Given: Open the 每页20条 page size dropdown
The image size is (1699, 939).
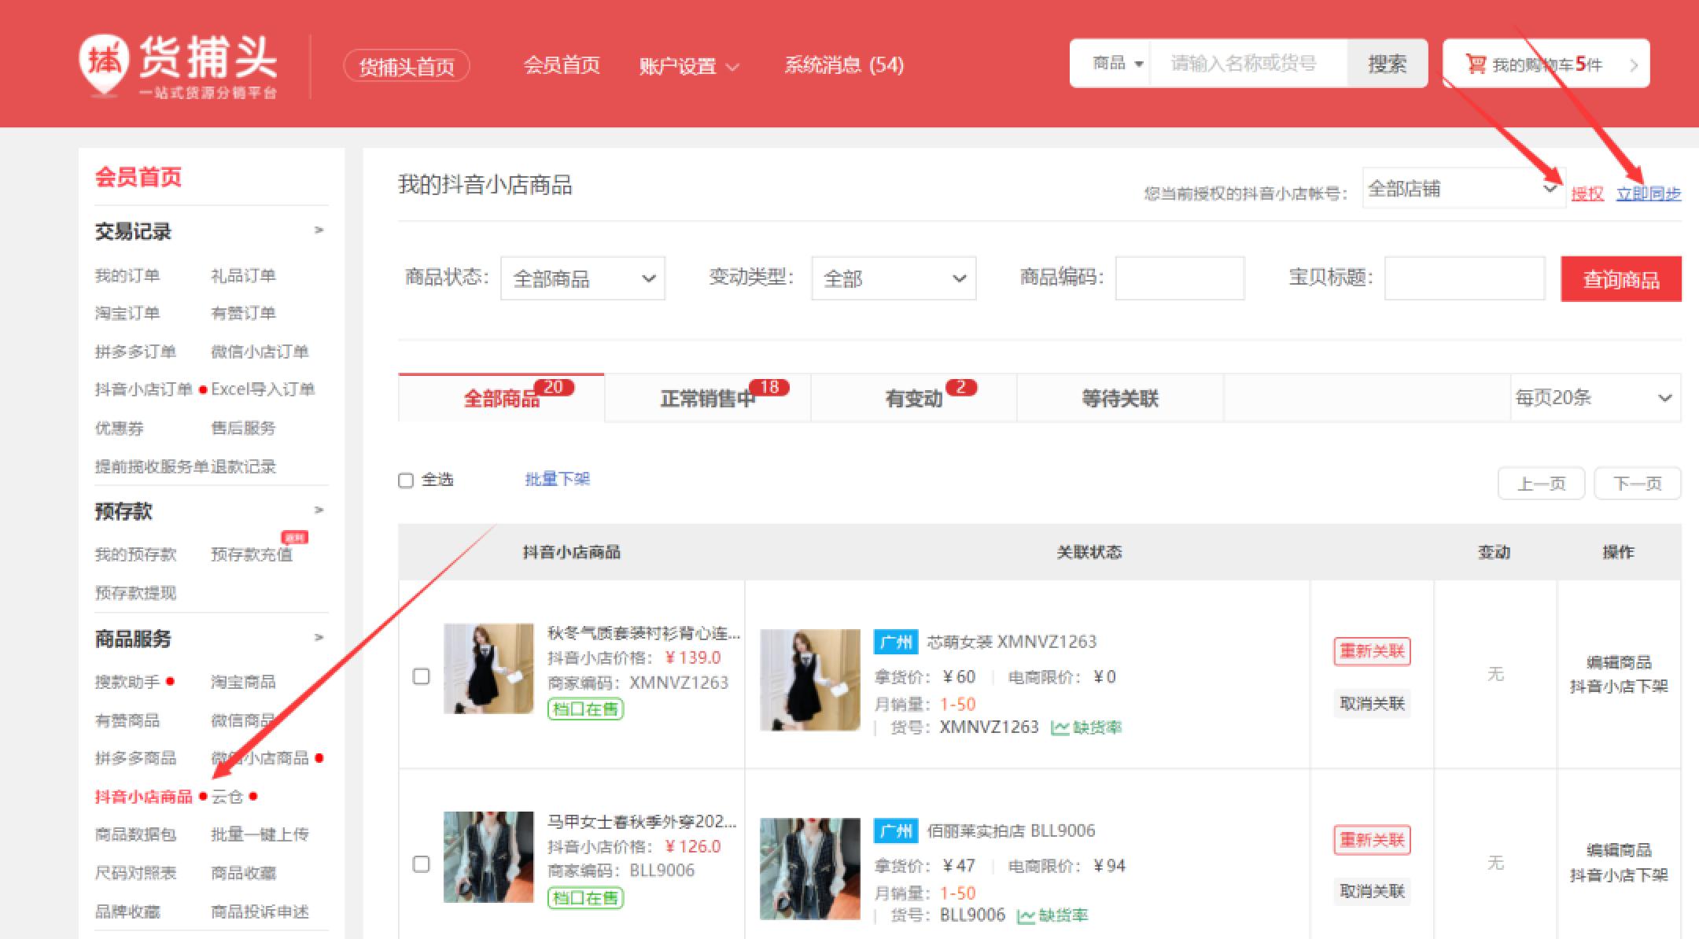Looking at the screenshot, I should coord(1594,398).
